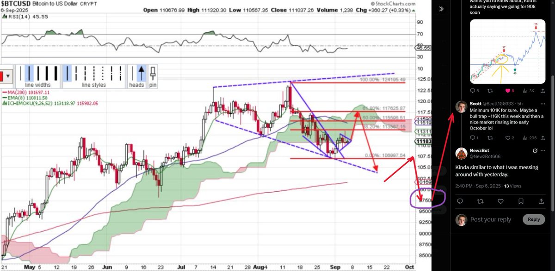555x271 pixels.
Task: Choose the medium third line width
Action: tap(38, 73)
